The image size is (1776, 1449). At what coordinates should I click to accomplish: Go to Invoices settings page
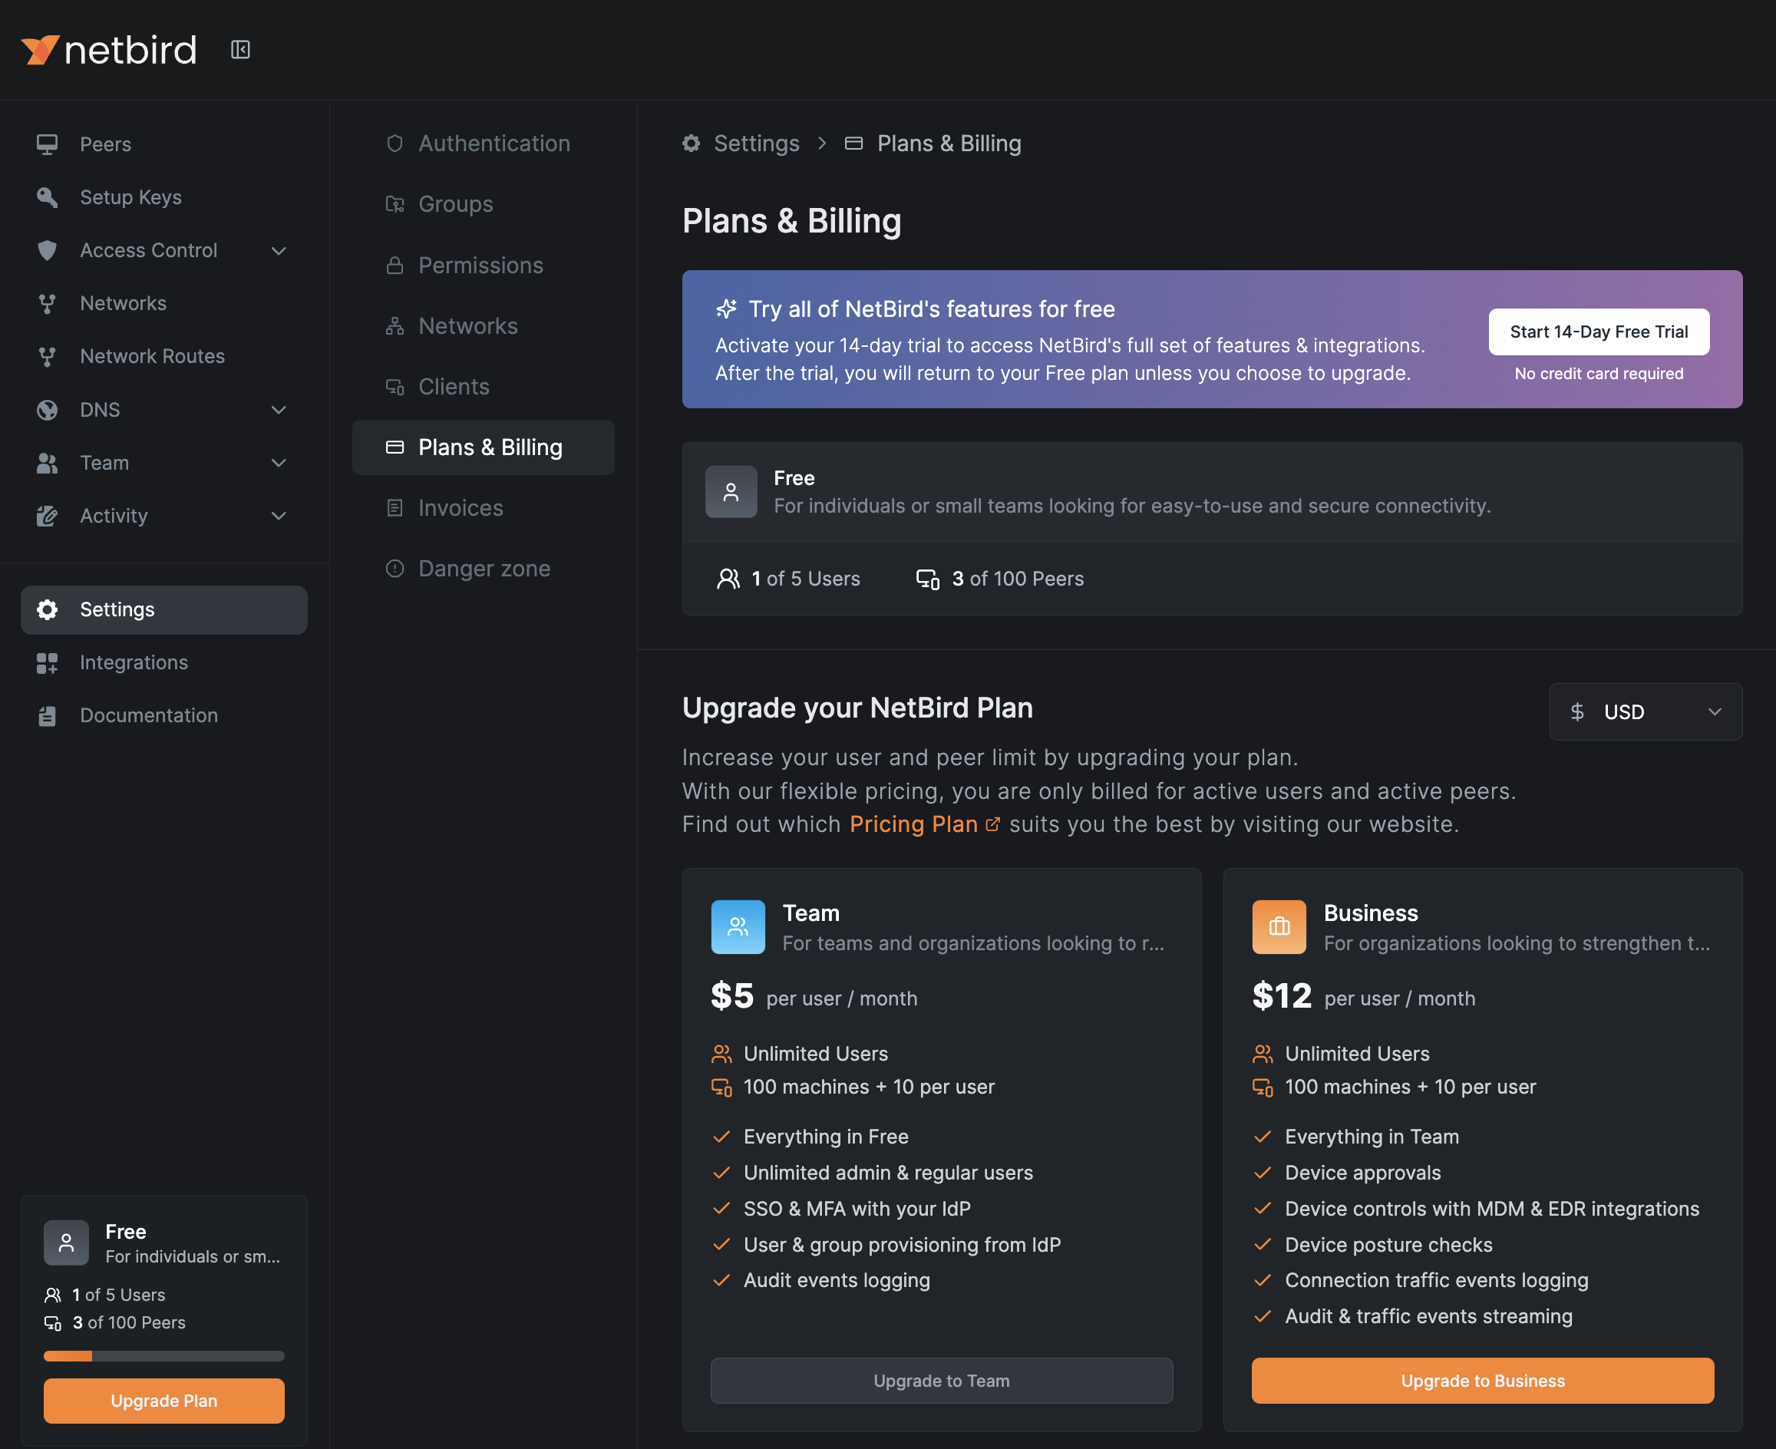point(460,508)
